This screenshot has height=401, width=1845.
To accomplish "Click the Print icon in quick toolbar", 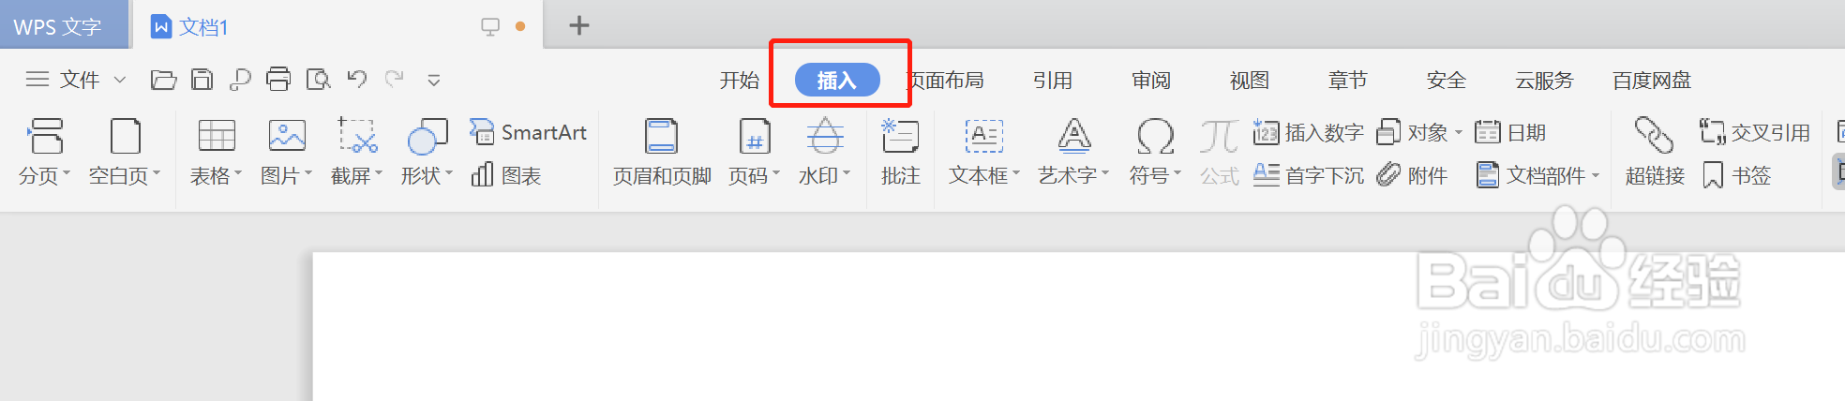I will point(278,80).
